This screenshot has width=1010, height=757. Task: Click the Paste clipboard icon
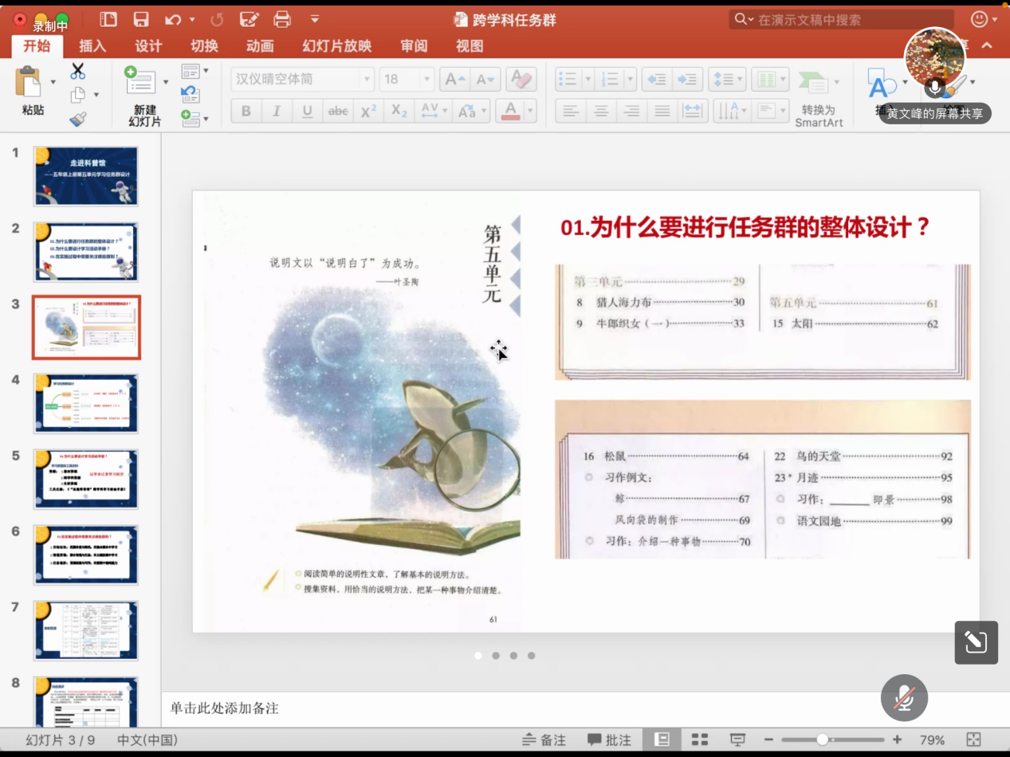(29, 81)
